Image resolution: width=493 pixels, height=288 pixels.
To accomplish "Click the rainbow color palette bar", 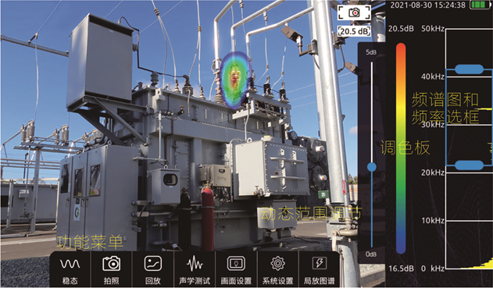I will pos(401,148).
